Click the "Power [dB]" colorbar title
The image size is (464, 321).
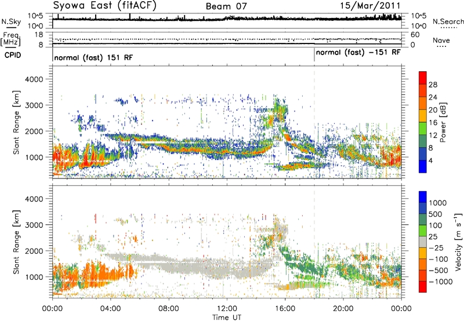(x=443, y=122)
